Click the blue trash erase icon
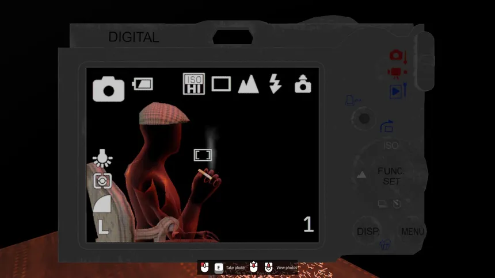 pos(385,245)
